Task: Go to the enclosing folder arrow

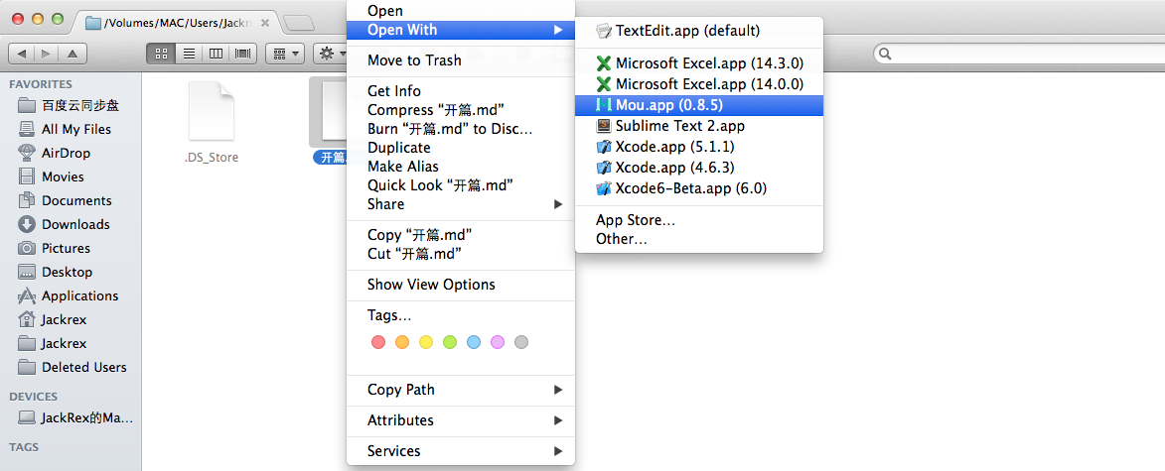Action: coord(73,54)
